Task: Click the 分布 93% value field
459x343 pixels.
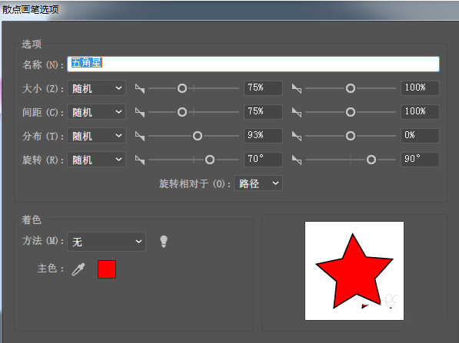Action: (263, 136)
